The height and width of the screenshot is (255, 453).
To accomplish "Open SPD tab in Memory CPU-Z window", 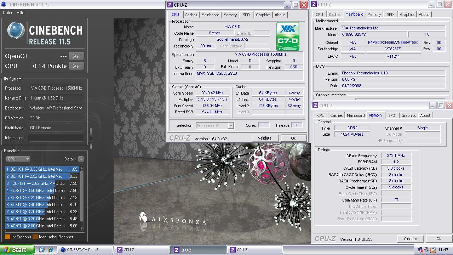I will coord(392,115).
